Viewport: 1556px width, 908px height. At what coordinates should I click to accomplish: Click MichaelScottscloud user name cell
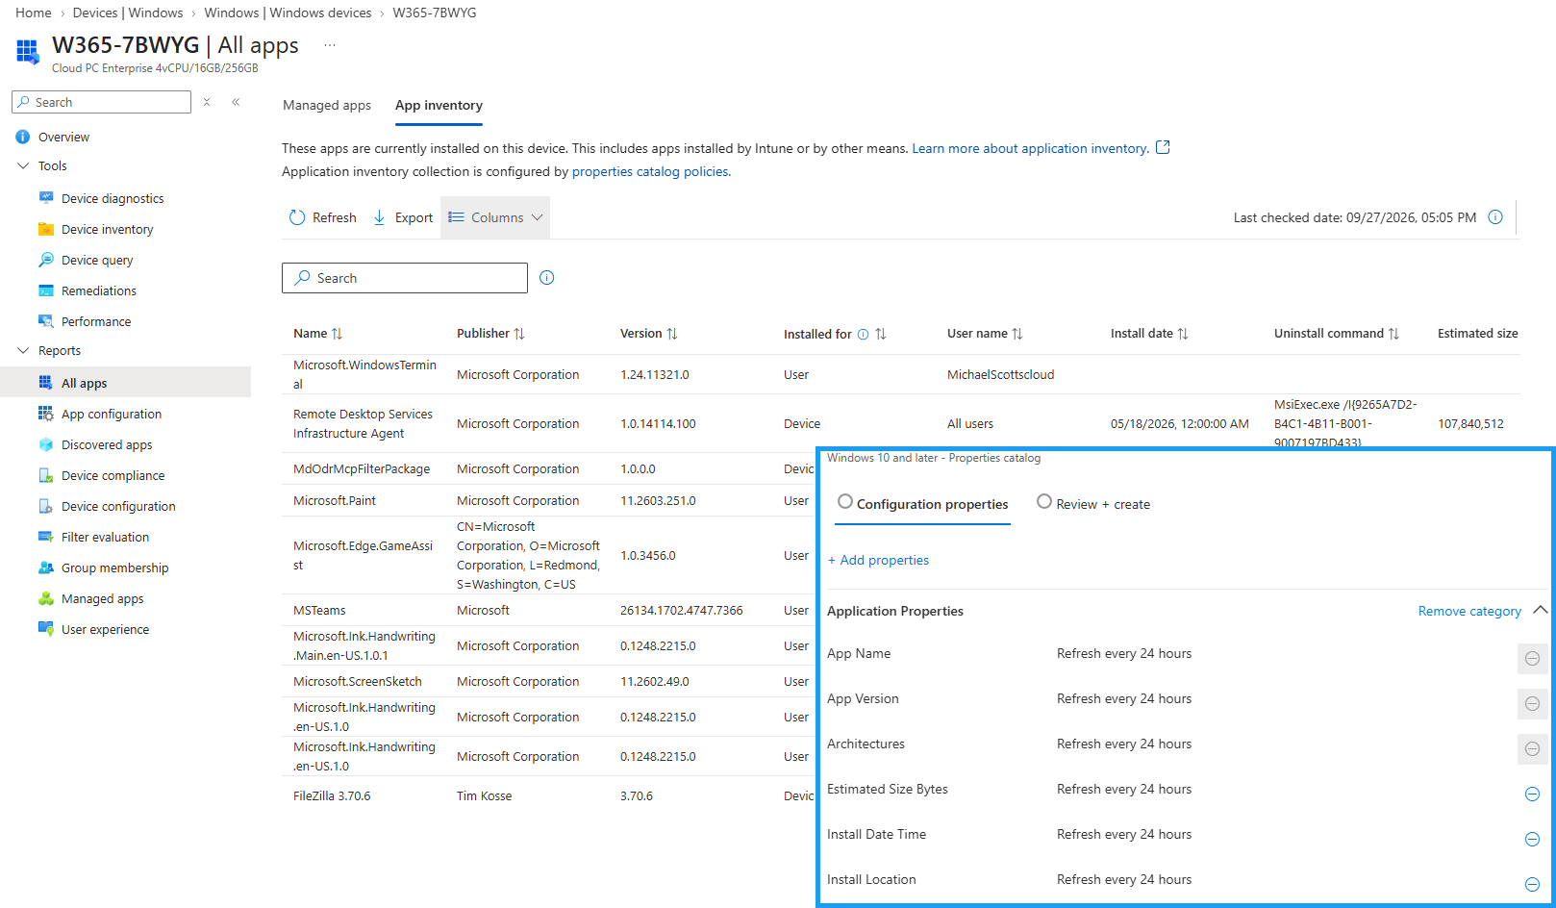tap(1000, 374)
